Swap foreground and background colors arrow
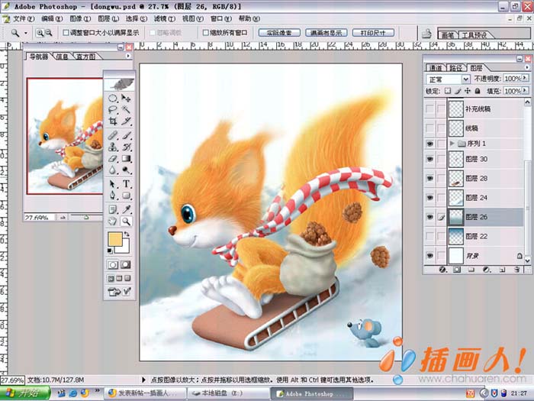 coord(127,234)
